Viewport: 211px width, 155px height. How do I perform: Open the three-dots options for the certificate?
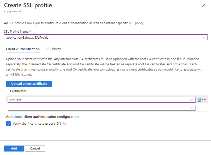pos(204,99)
